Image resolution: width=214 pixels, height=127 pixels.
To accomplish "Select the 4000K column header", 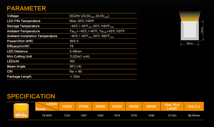I will coord(134,106).
